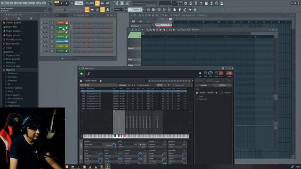Click the render/export download icon
Image resolution: width=301 pixels, height=169 pixels.
click(x=222, y=3)
